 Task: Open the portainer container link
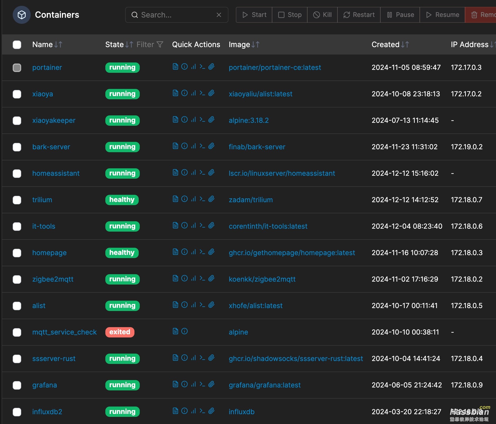(x=47, y=67)
